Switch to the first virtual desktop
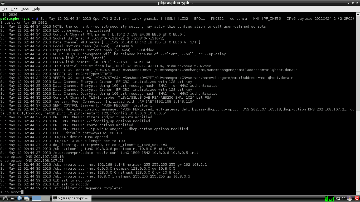 pos(36,198)
